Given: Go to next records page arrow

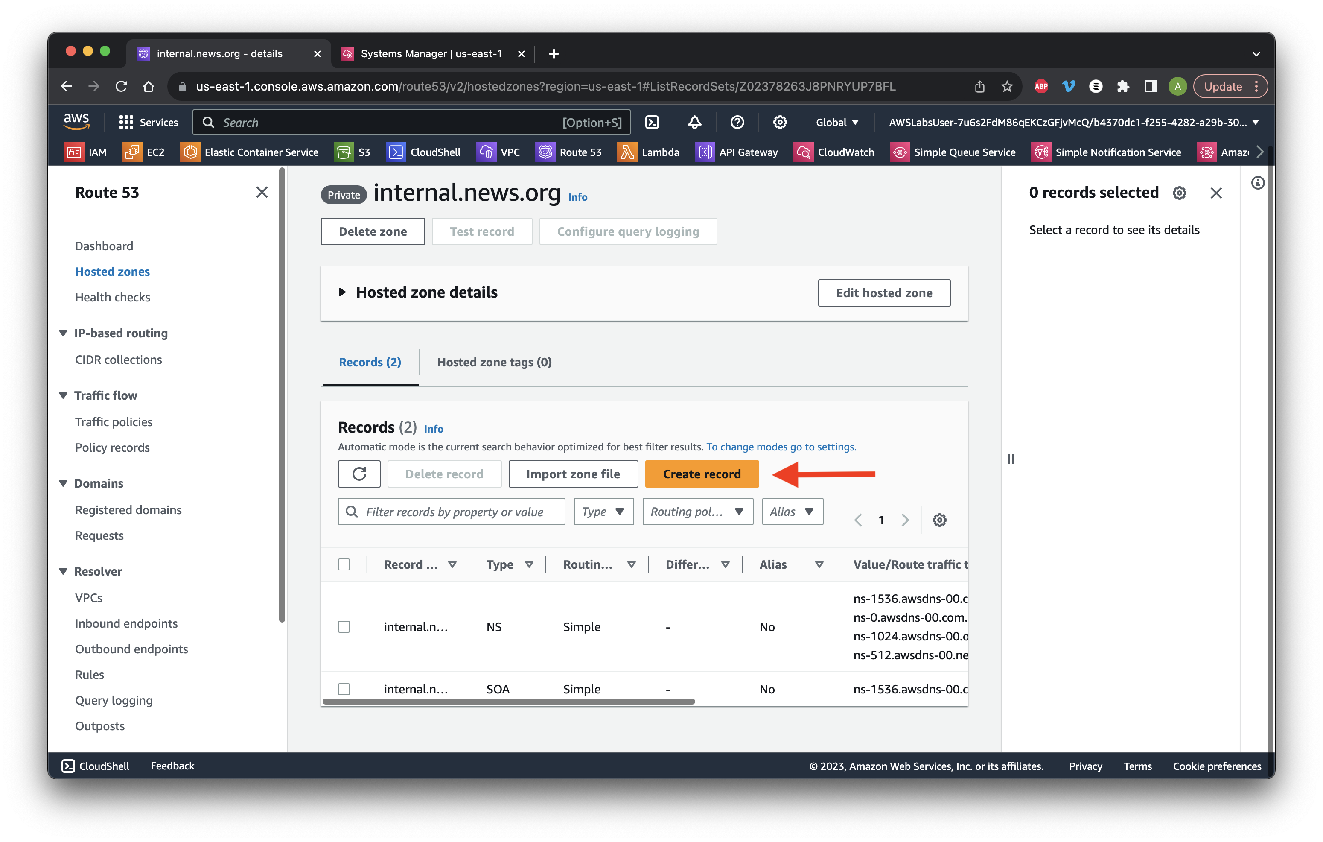Looking at the screenshot, I should (x=905, y=519).
